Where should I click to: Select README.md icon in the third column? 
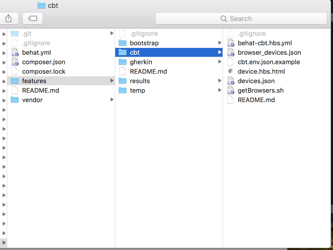230,100
